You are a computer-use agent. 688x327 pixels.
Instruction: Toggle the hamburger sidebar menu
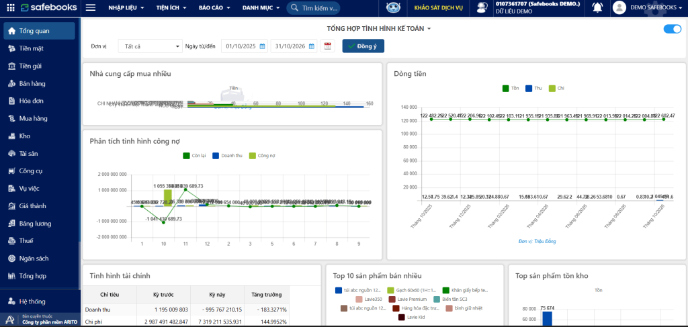coord(91,7)
